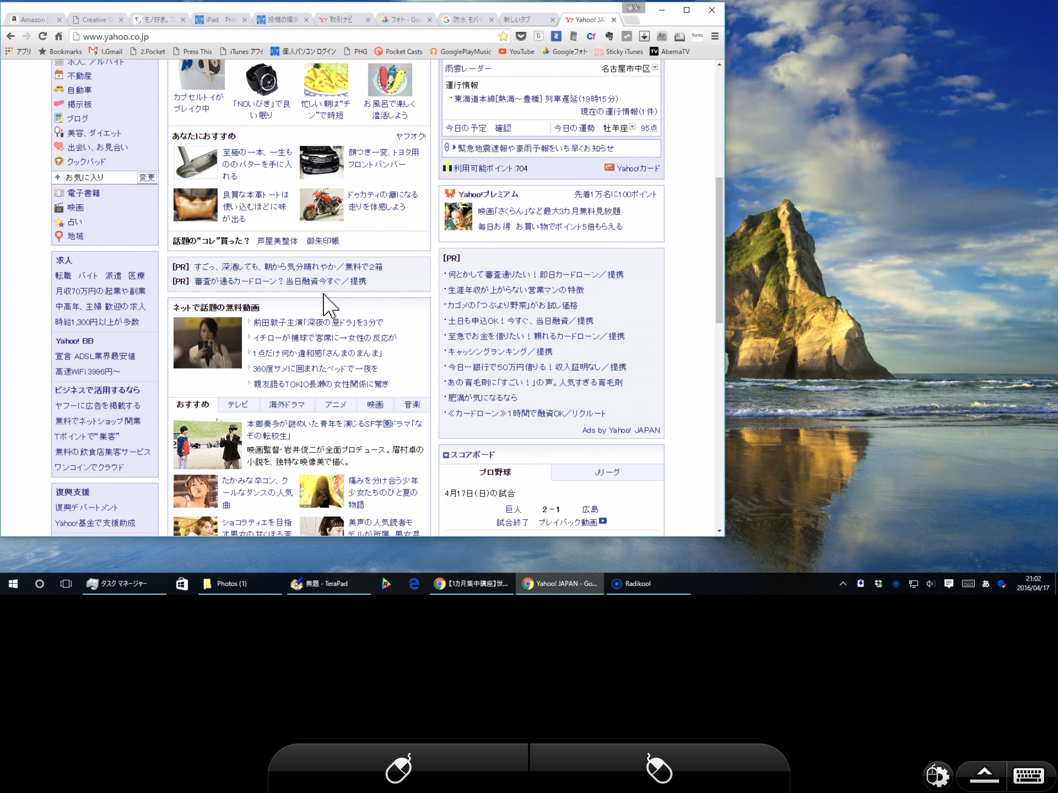Open the 牡羊座 zodiac dropdown
This screenshot has width=1058, height=793.
[632, 127]
